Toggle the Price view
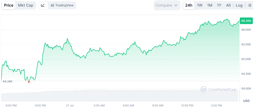The height and width of the screenshot is (108, 253). 9,5
